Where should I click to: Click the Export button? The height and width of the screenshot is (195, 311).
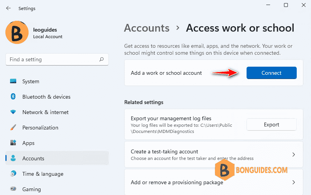272,124
